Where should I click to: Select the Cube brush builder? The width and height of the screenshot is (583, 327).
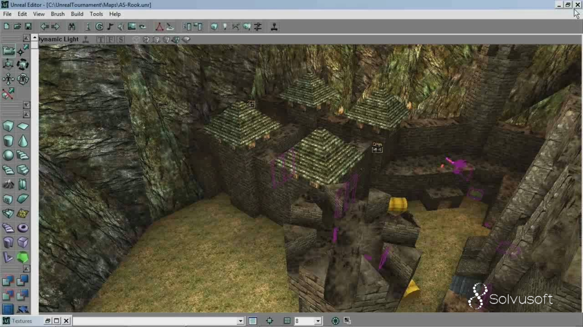click(8, 126)
